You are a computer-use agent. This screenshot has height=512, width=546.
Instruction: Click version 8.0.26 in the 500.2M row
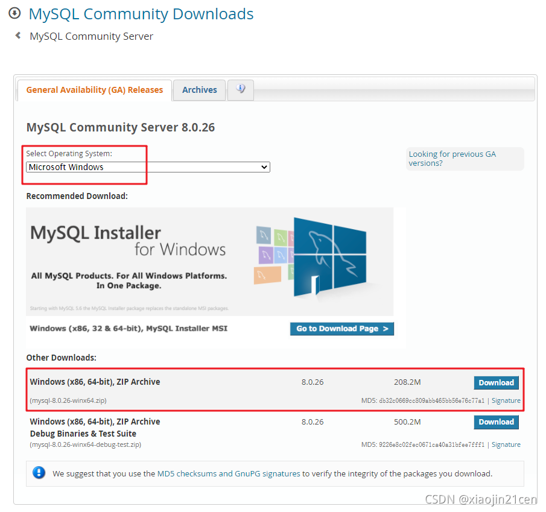point(313,422)
